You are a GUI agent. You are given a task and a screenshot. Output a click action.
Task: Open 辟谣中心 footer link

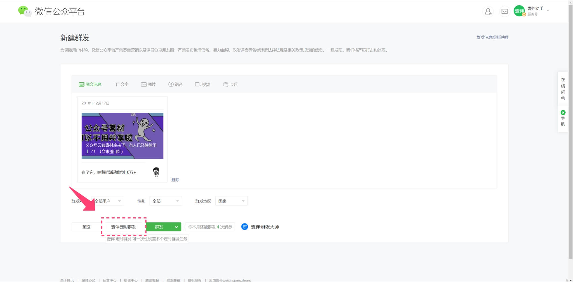pyautogui.click(x=131, y=280)
